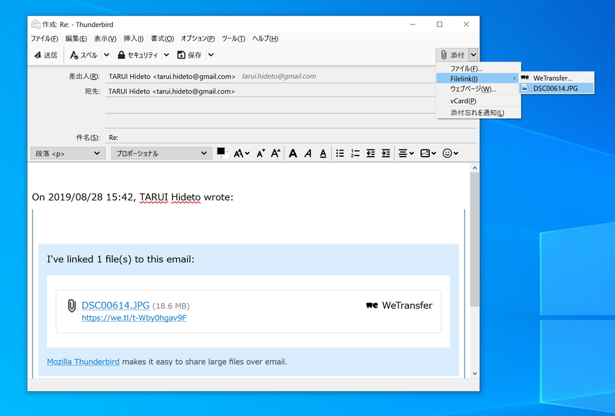Open the paragraph style 段落 <p> dropdown

68,153
